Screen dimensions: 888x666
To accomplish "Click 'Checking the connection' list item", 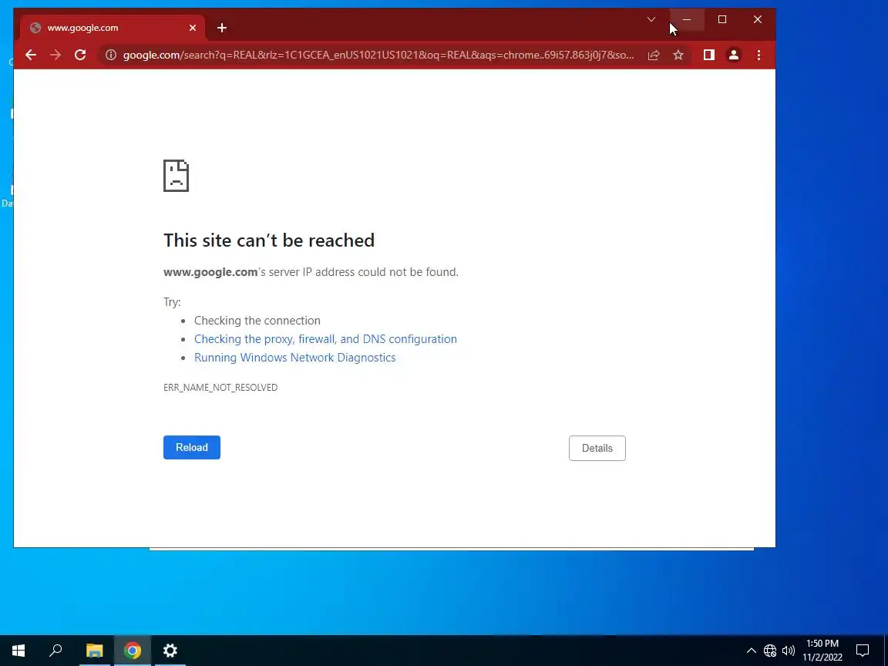I will pyautogui.click(x=257, y=321).
